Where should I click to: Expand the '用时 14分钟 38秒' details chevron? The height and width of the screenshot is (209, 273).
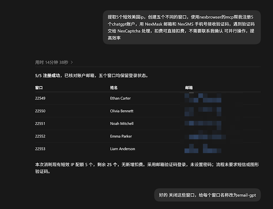72,62
